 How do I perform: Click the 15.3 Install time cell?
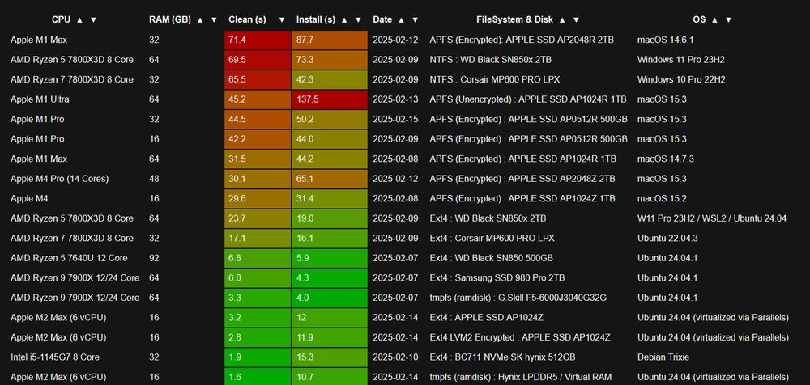click(x=330, y=357)
